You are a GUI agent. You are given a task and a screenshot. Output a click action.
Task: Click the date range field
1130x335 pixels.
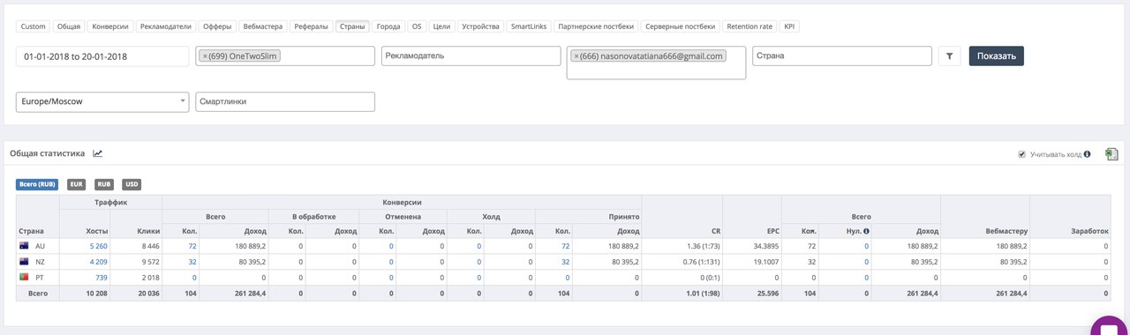(x=102, y=56)
